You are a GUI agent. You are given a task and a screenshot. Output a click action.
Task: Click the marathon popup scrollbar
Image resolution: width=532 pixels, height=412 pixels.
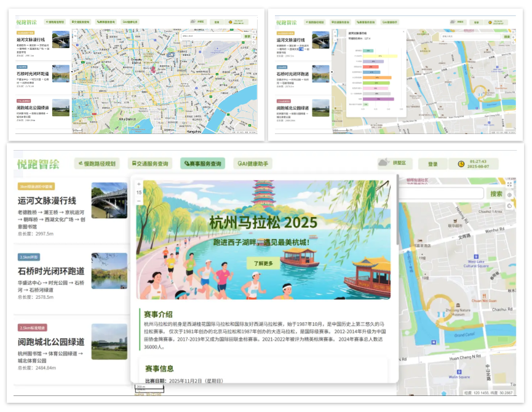(397, 210)
